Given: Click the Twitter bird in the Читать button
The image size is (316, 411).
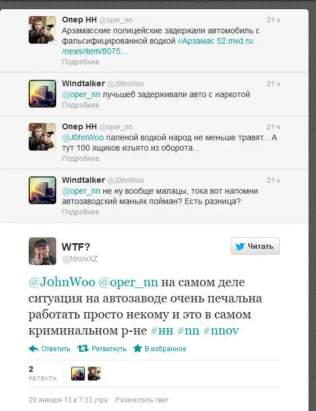Looking at the screenshot, I should (x=240, y=247).
